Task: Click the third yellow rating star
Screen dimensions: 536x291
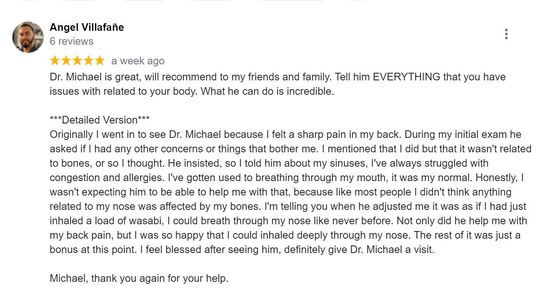Action: coord(77,61)
